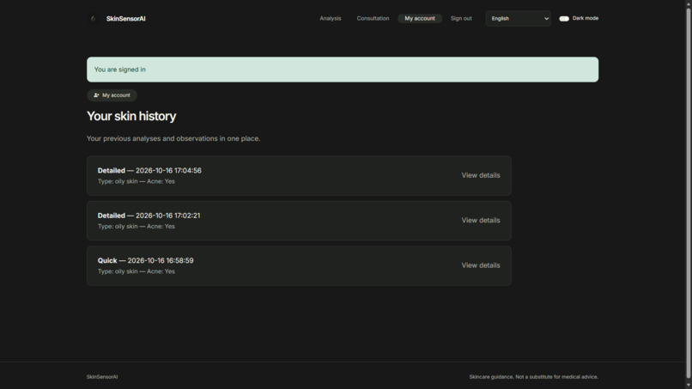Click the Your skin history heading
Screen dimensions: 692x389
(131, 116)
